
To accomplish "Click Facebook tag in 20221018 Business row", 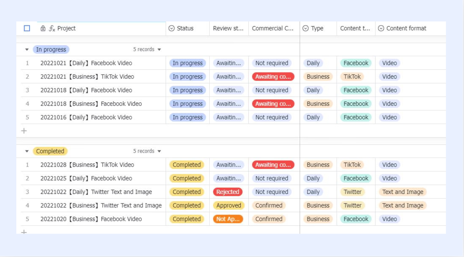I will point(356,104).
